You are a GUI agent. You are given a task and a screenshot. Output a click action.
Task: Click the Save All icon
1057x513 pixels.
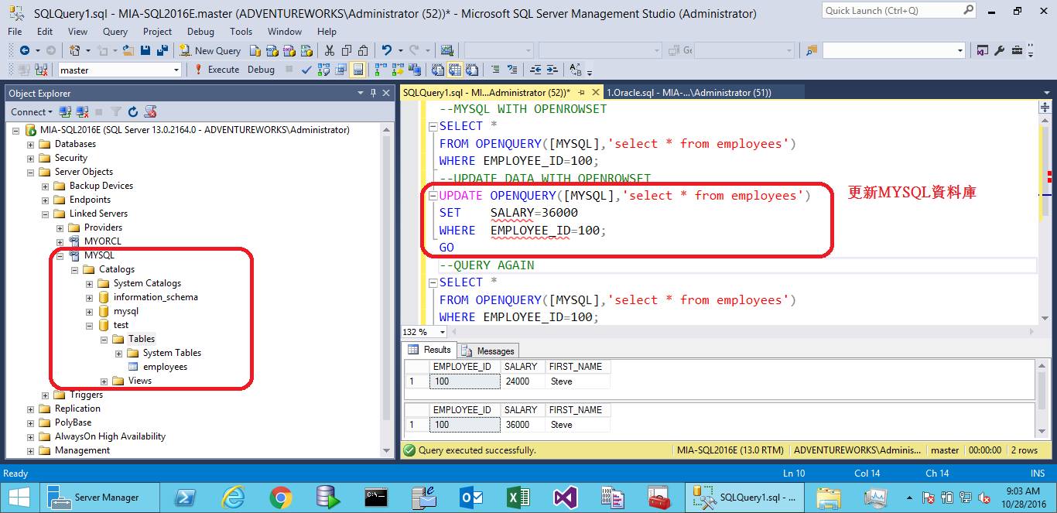(162, 50)
